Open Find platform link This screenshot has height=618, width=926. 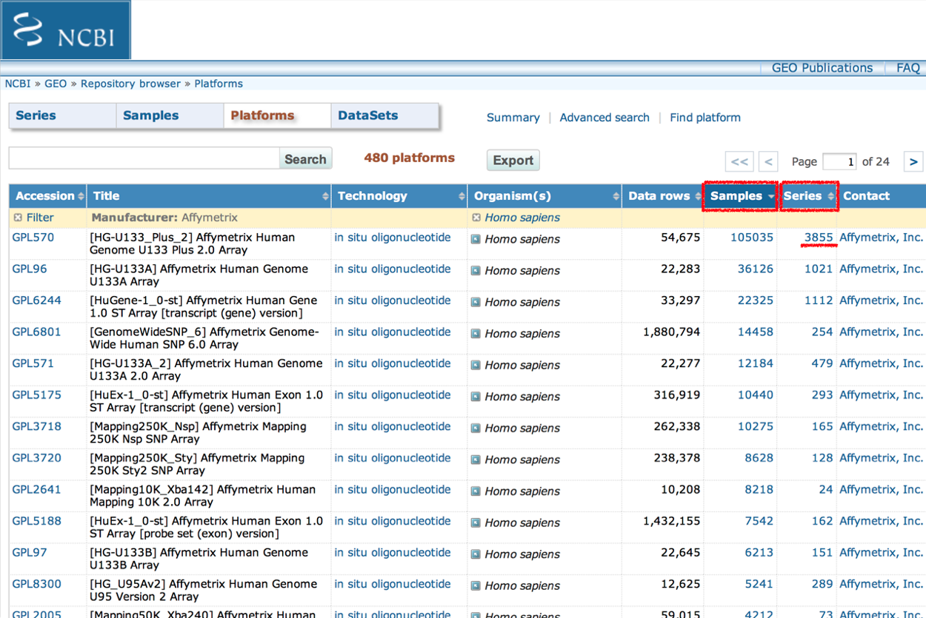(705, 118)
